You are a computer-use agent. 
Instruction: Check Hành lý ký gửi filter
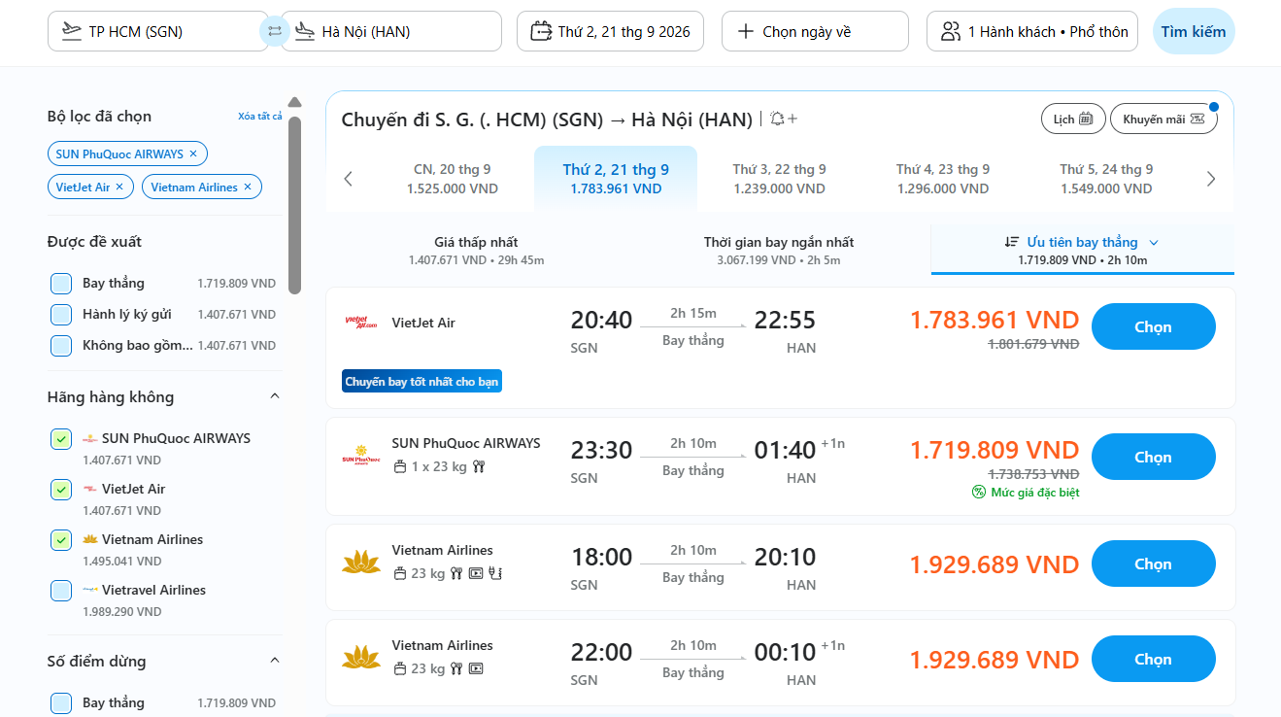pyautogui.click(x=61, y=315)
